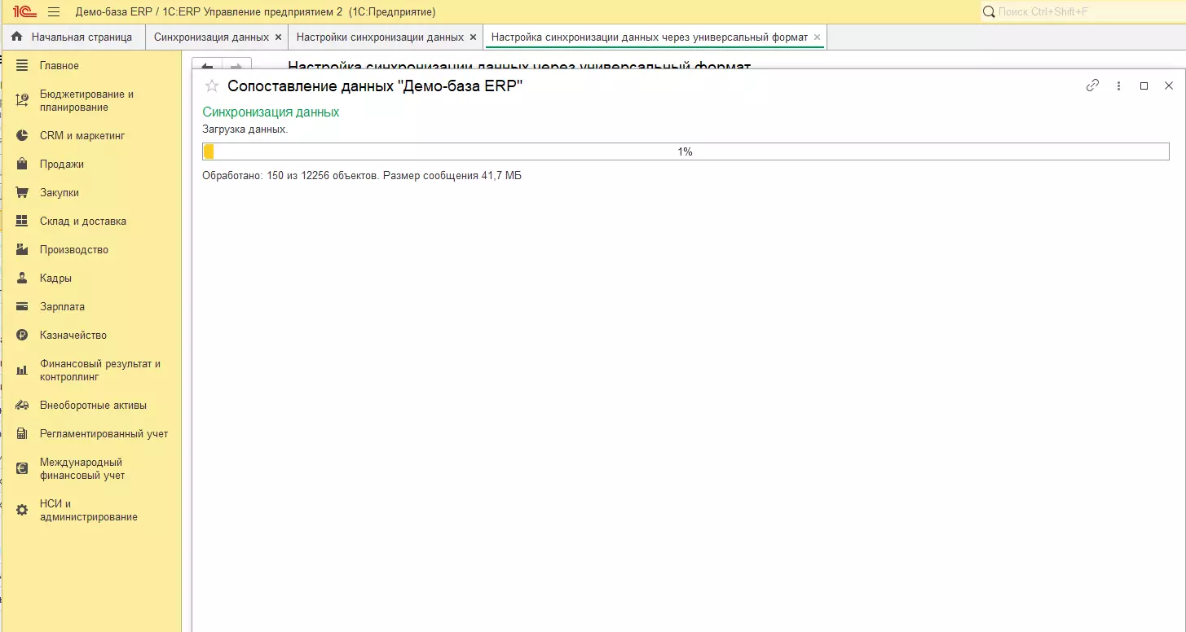Click the Демо-база ERP application title text

(x=255, y=11)
